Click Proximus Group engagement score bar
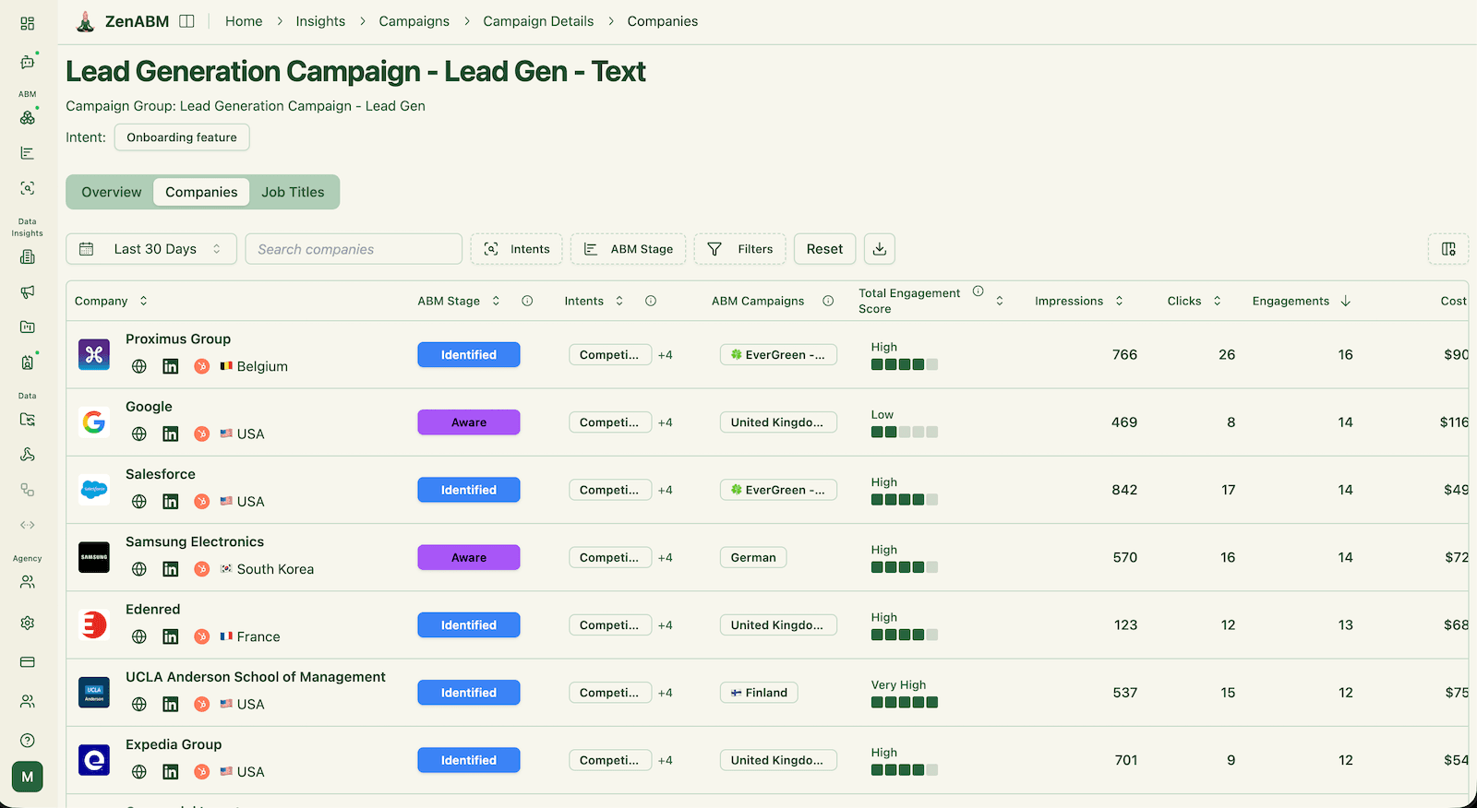The height and width of the screenshot is (808, 1477). click(905, 364)
